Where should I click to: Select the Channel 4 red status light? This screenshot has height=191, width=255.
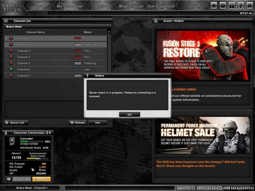click(11, 57)
